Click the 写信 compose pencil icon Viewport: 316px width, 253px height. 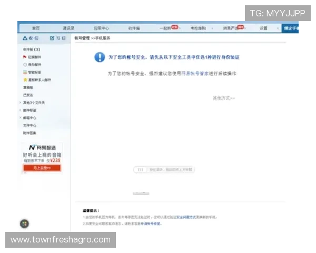52,38
